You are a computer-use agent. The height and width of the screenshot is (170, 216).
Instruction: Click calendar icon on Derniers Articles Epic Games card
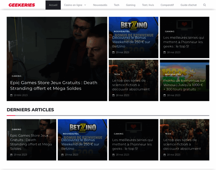tap(11, 155)
